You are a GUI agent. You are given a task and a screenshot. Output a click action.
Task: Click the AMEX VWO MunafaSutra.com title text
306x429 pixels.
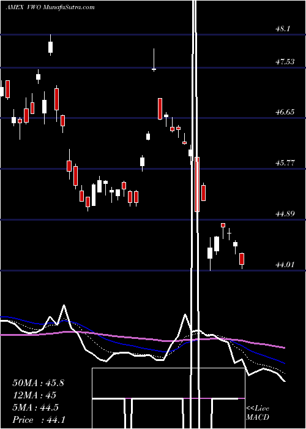[x=50, y=7]
